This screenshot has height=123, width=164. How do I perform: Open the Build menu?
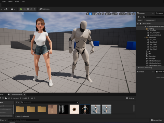[4, 1]
